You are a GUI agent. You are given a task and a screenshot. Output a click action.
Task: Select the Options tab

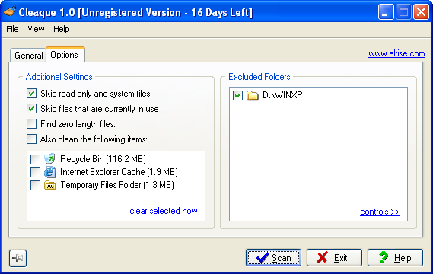point(65,55)
